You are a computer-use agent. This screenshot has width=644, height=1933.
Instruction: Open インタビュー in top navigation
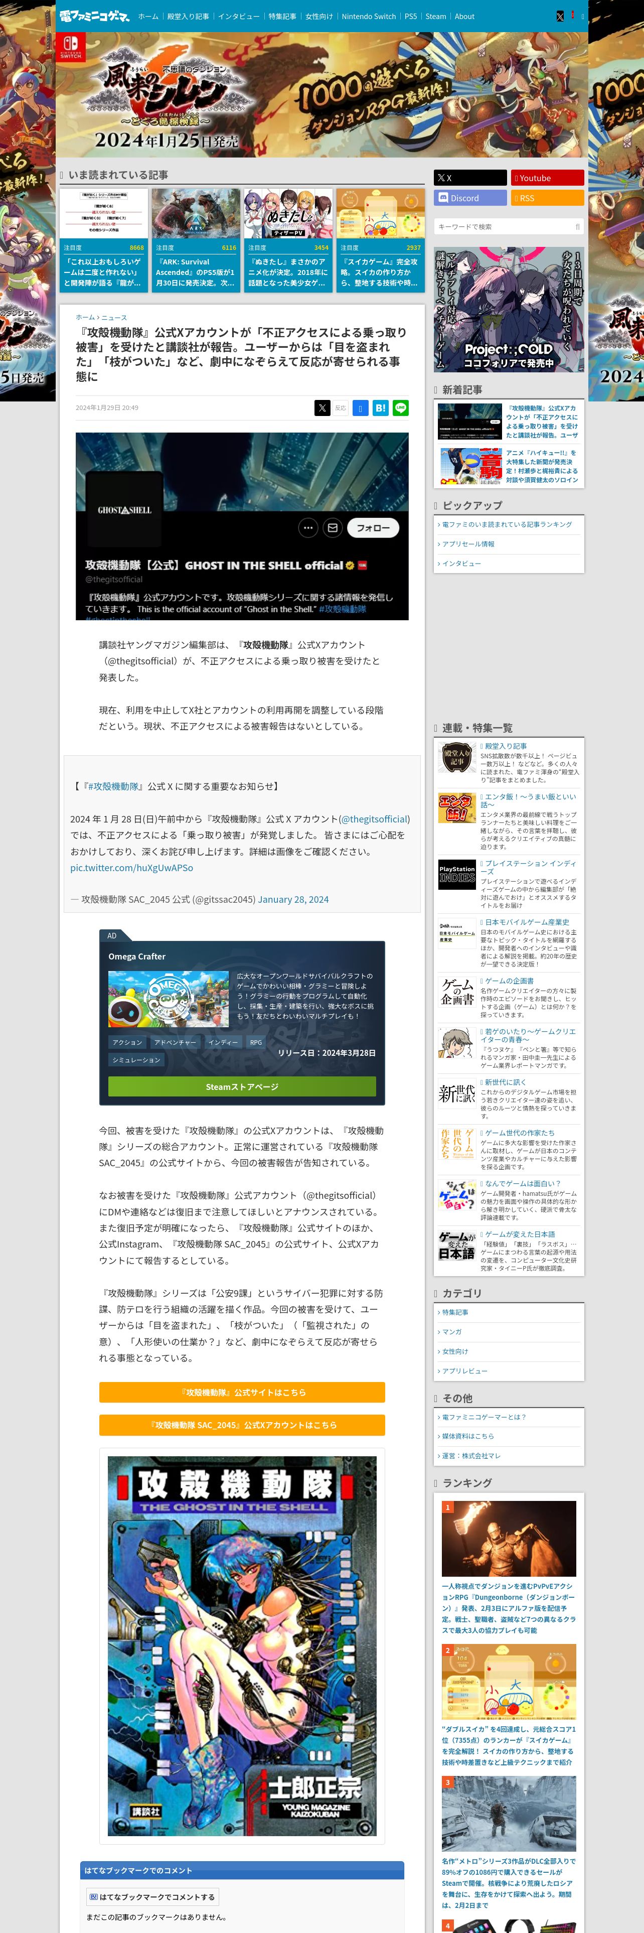point(238,17)
